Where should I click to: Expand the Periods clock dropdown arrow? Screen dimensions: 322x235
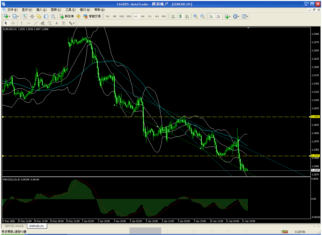(x=239, y=17)
